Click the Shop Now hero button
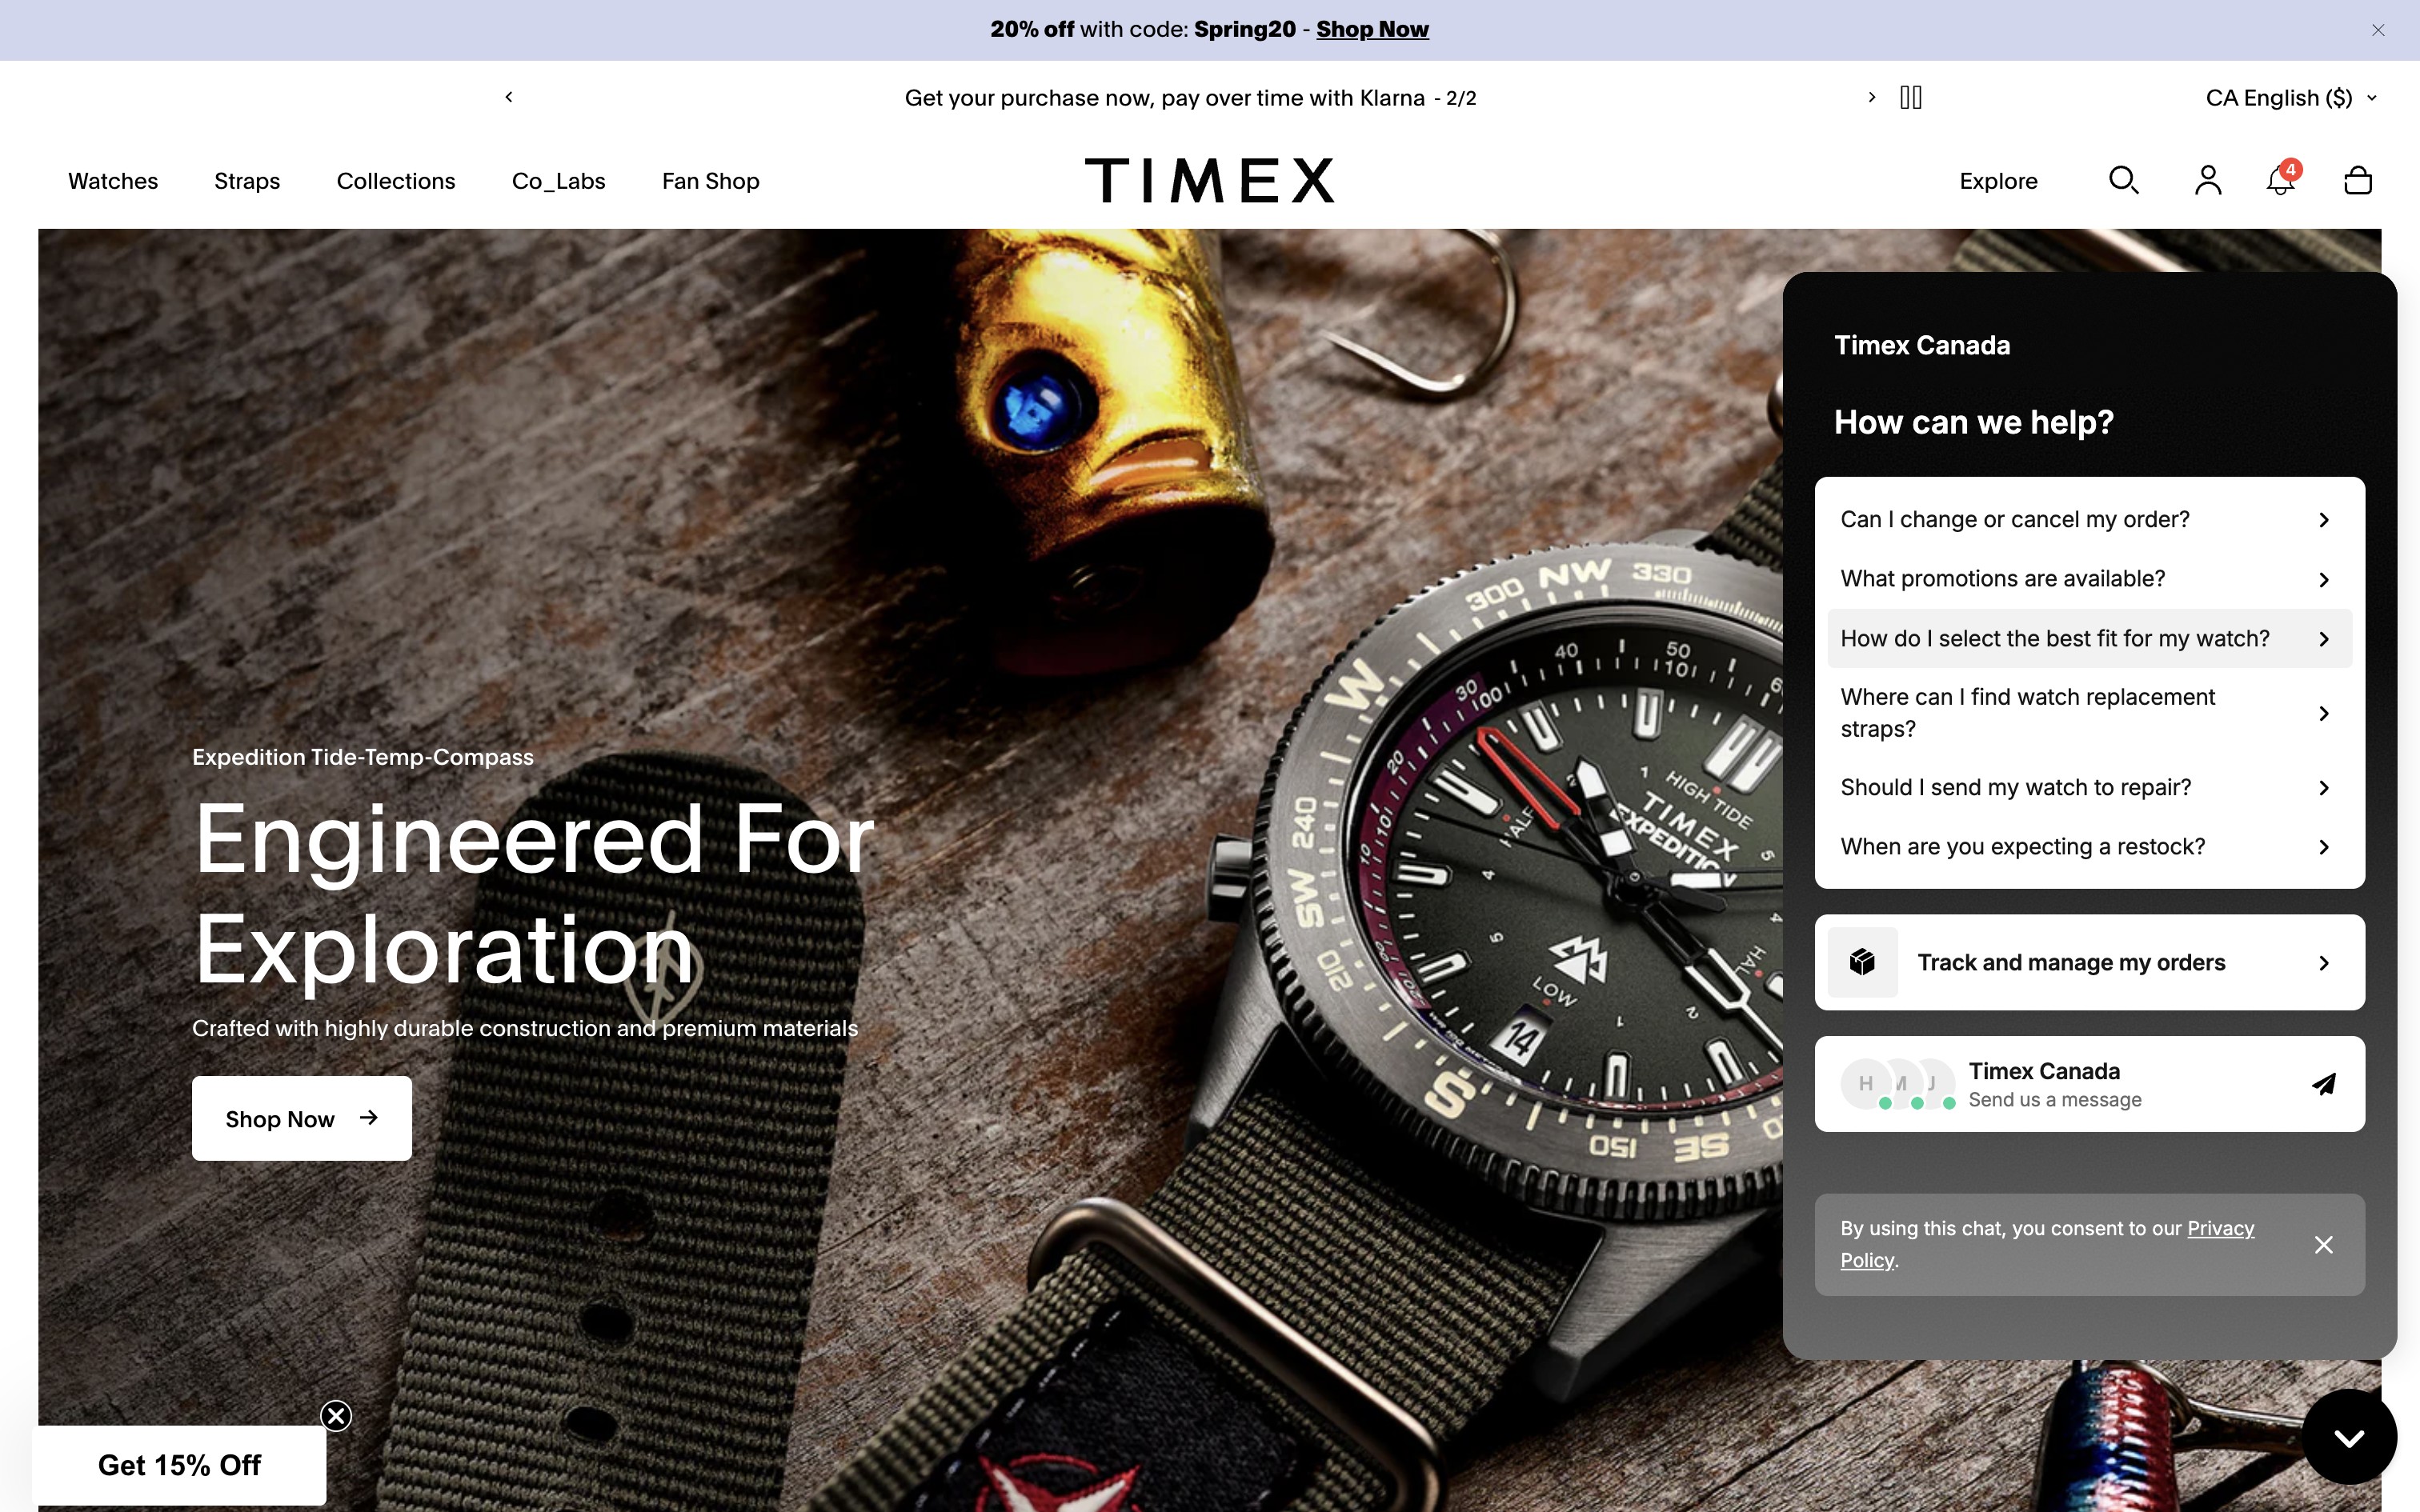Image resolution: width=2420 pixels, height=1512 pixels. coord(302,1118)
